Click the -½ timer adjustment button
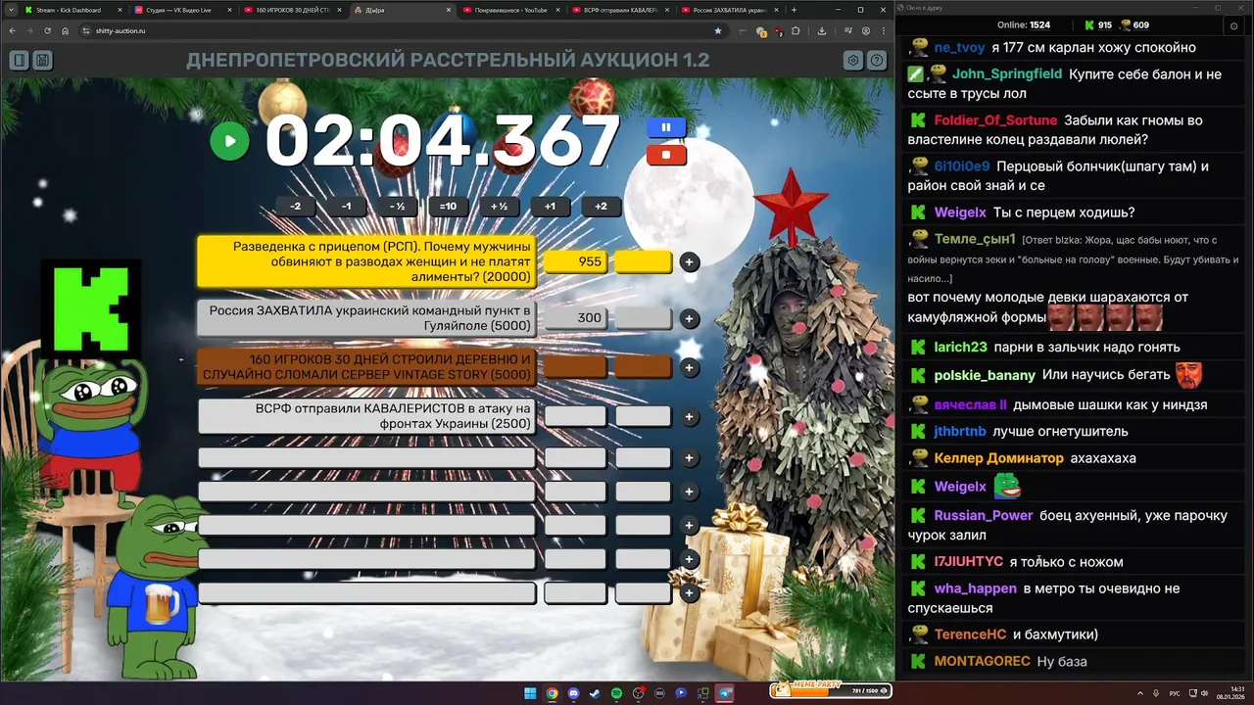The height and width of the screenshot is (705, 1254). pyautogui.click(x=397, y=207)
